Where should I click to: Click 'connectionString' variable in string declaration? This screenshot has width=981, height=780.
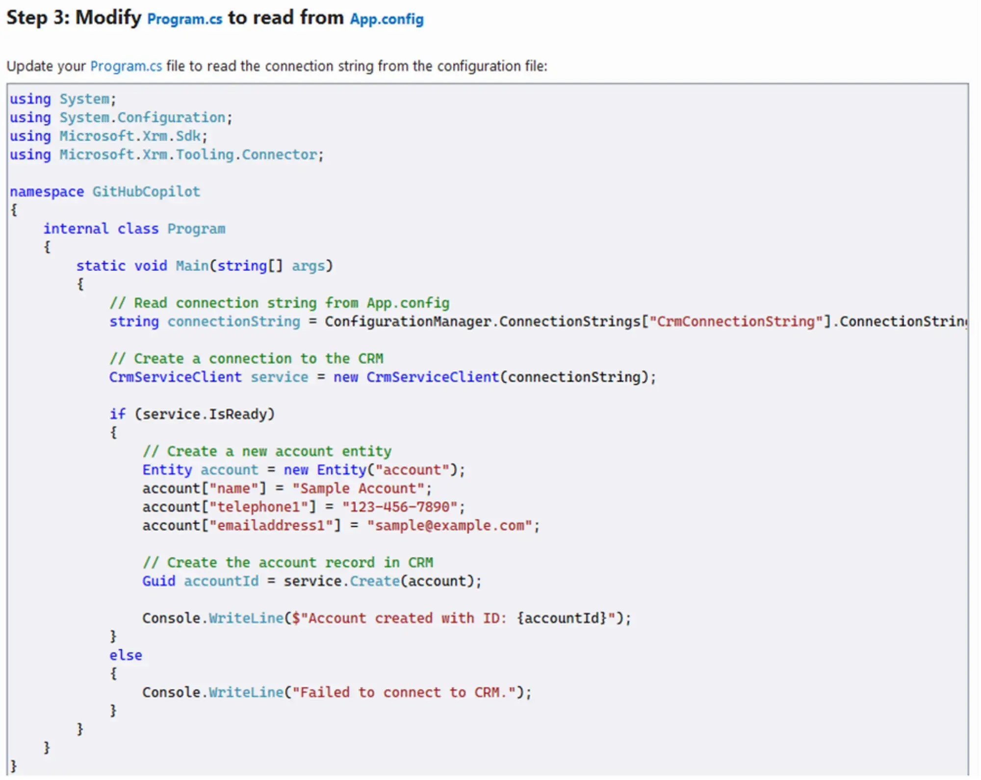tap(234, 322)
